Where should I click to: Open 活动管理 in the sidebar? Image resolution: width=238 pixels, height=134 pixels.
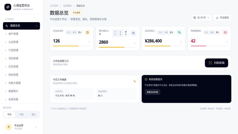point(21,58)
